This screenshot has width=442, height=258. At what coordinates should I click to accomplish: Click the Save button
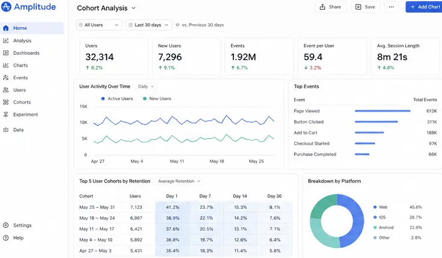366,7
